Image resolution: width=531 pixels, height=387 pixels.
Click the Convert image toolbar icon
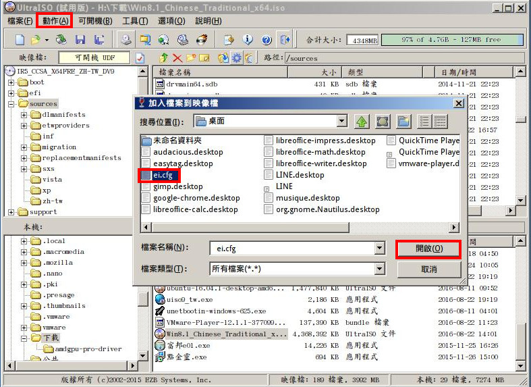click(164, 40)
